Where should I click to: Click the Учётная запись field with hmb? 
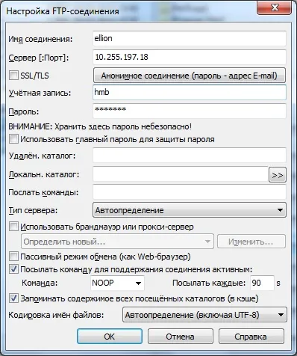click(x=190, y=92)
